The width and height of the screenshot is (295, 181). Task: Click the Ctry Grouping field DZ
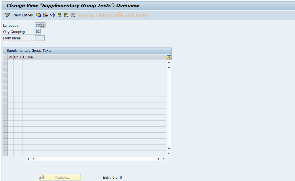(38, 32)
